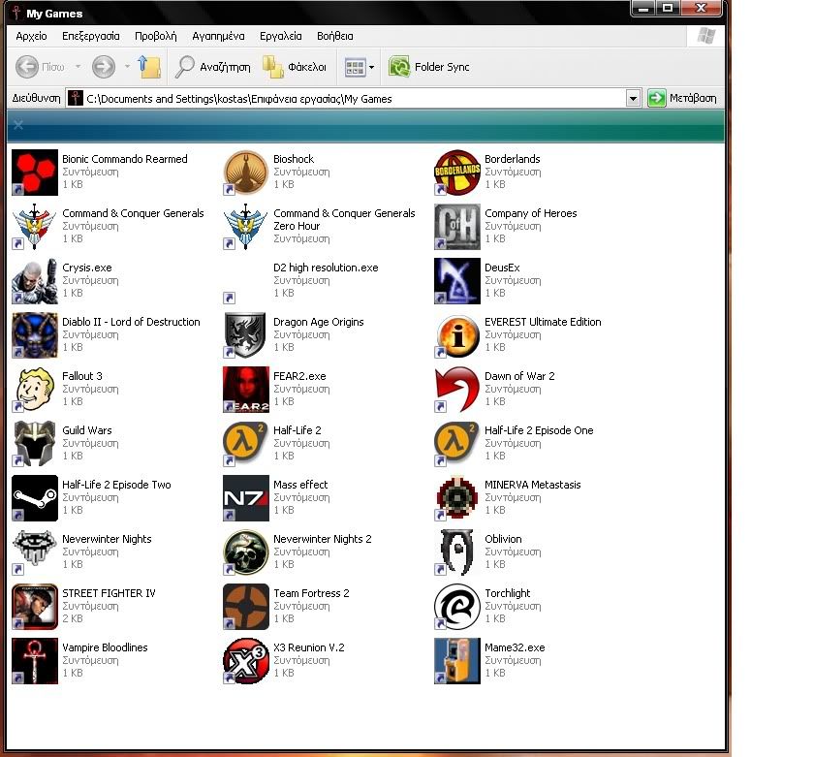Select the STREET FIGHTER IV icon

[x=35, y=607]
